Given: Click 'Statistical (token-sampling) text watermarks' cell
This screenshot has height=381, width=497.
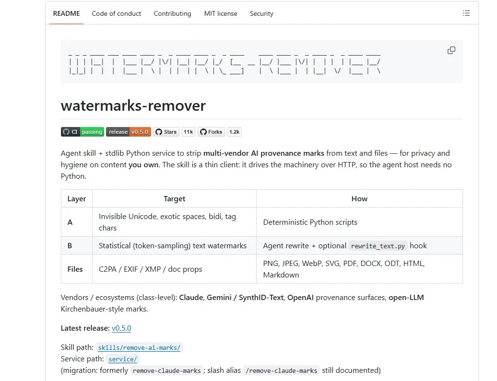Looking at the screenshot, I should (x=174, y=245).
